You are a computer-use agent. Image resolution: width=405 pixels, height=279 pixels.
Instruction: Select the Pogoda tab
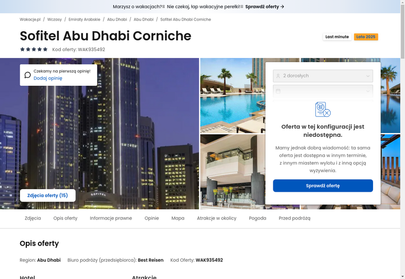point(258,218)
